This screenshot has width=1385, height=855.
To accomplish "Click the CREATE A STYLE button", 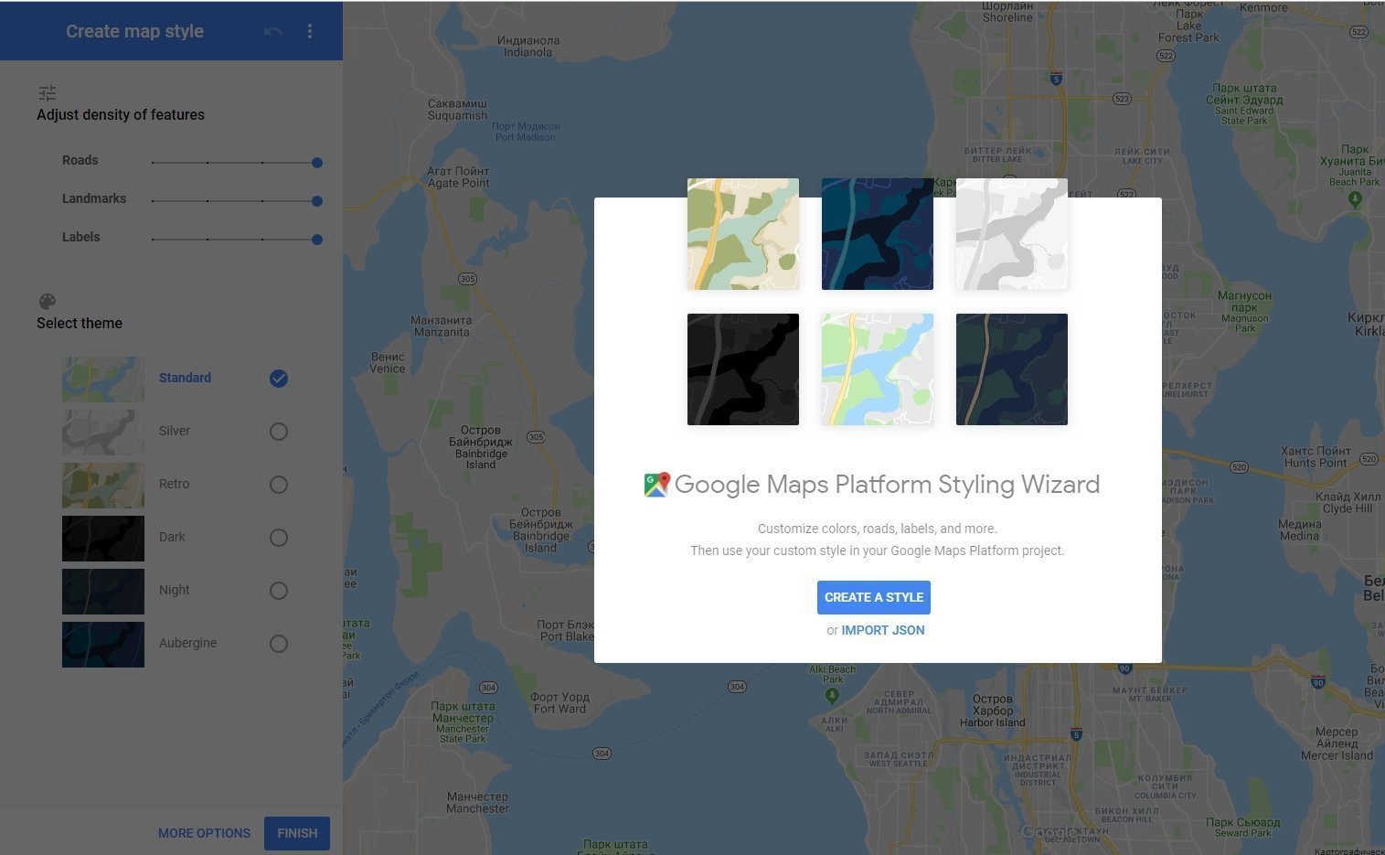I will 874,597.
